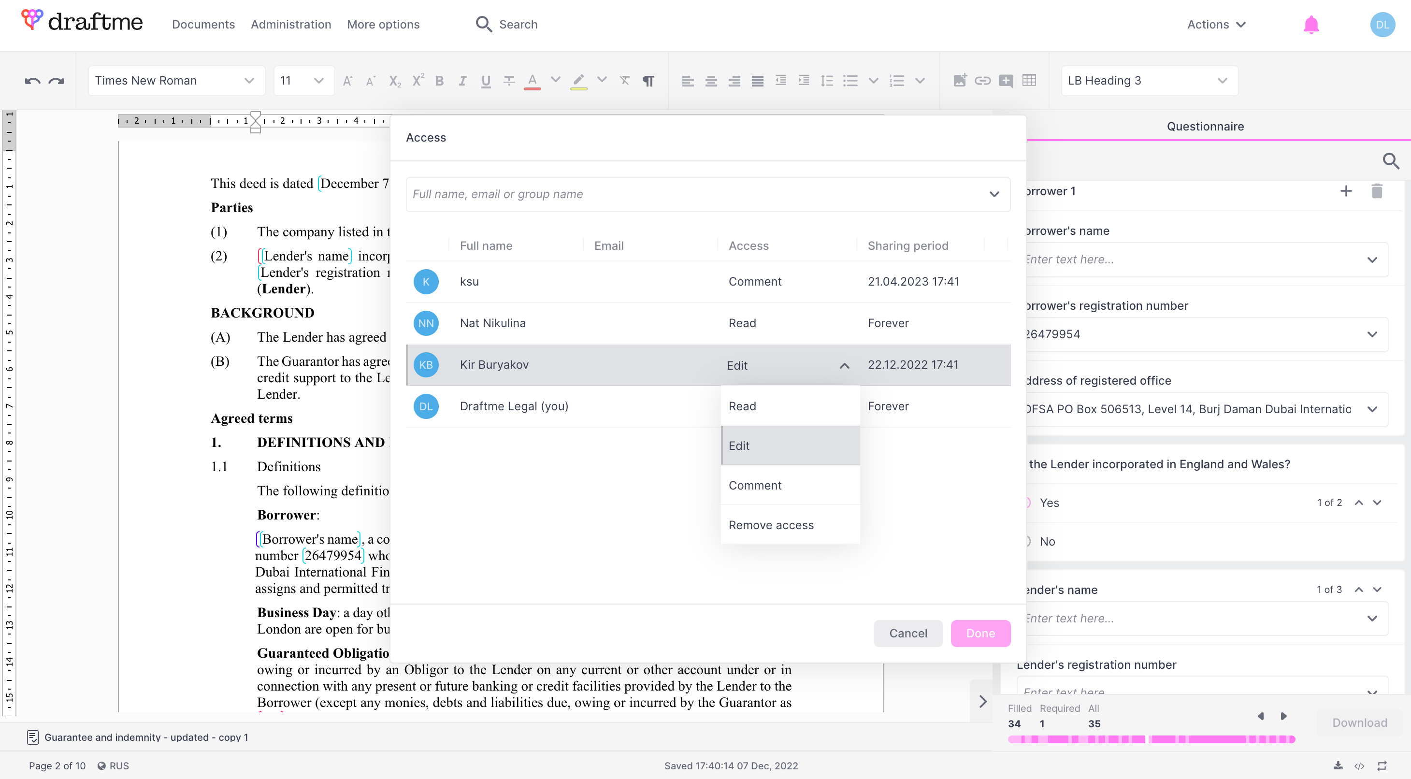This screenshot has width=1411, height=779.
Task: Insert a link using the link icon
Action: (x=983, y=81)
